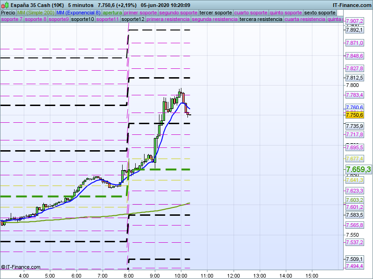Viewport: 373px width, 279px height.
Task: Click the '5 minutos' timeframe in the title
Action: click(x=80, y=5)
